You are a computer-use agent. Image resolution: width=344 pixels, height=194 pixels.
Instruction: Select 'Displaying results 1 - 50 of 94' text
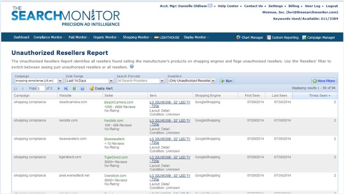pos(313,88)
